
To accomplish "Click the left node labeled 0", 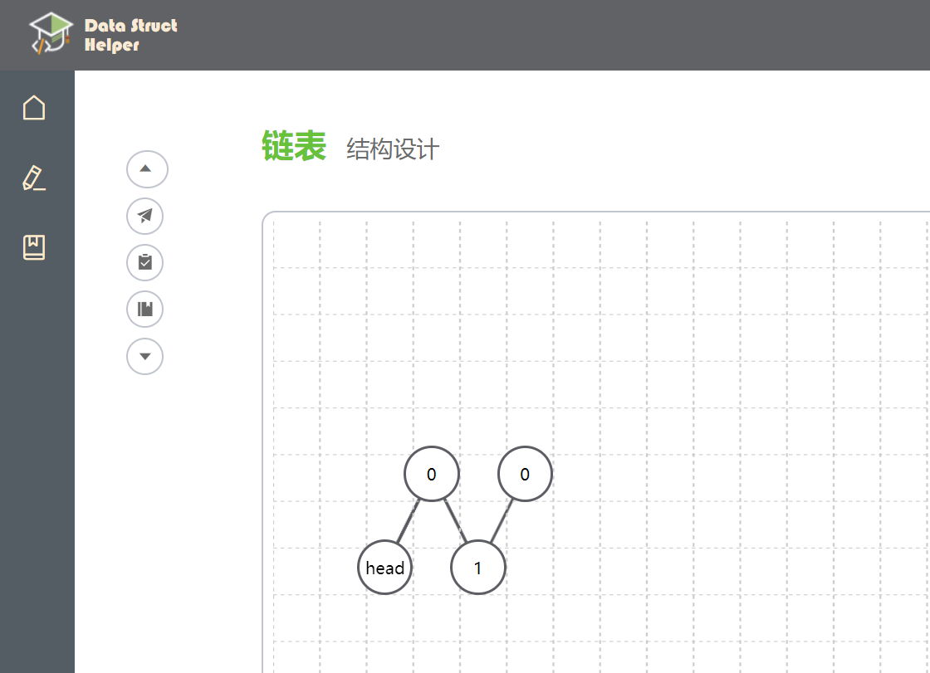I will (x=431, y=474).
